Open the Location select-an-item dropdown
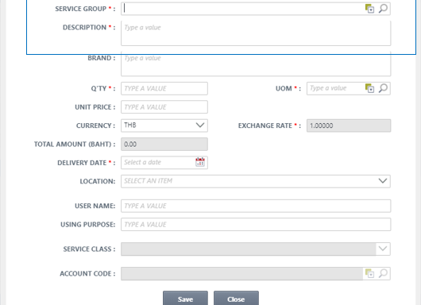This screenshot has height=305, width=421. (256, 181)
